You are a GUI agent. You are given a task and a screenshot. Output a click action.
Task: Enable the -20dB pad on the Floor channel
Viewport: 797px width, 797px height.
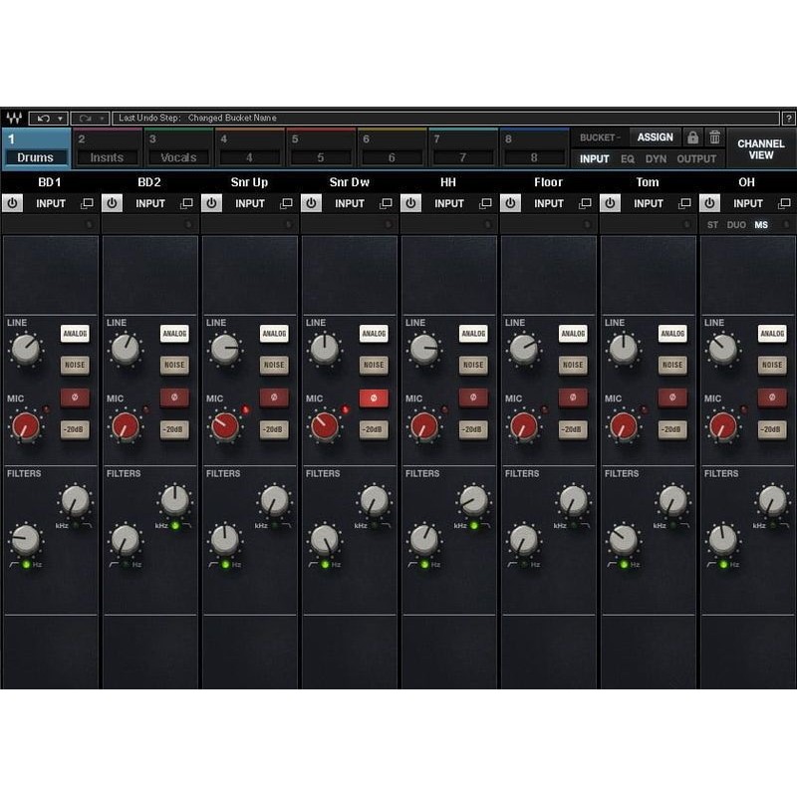tap(572, 429)
